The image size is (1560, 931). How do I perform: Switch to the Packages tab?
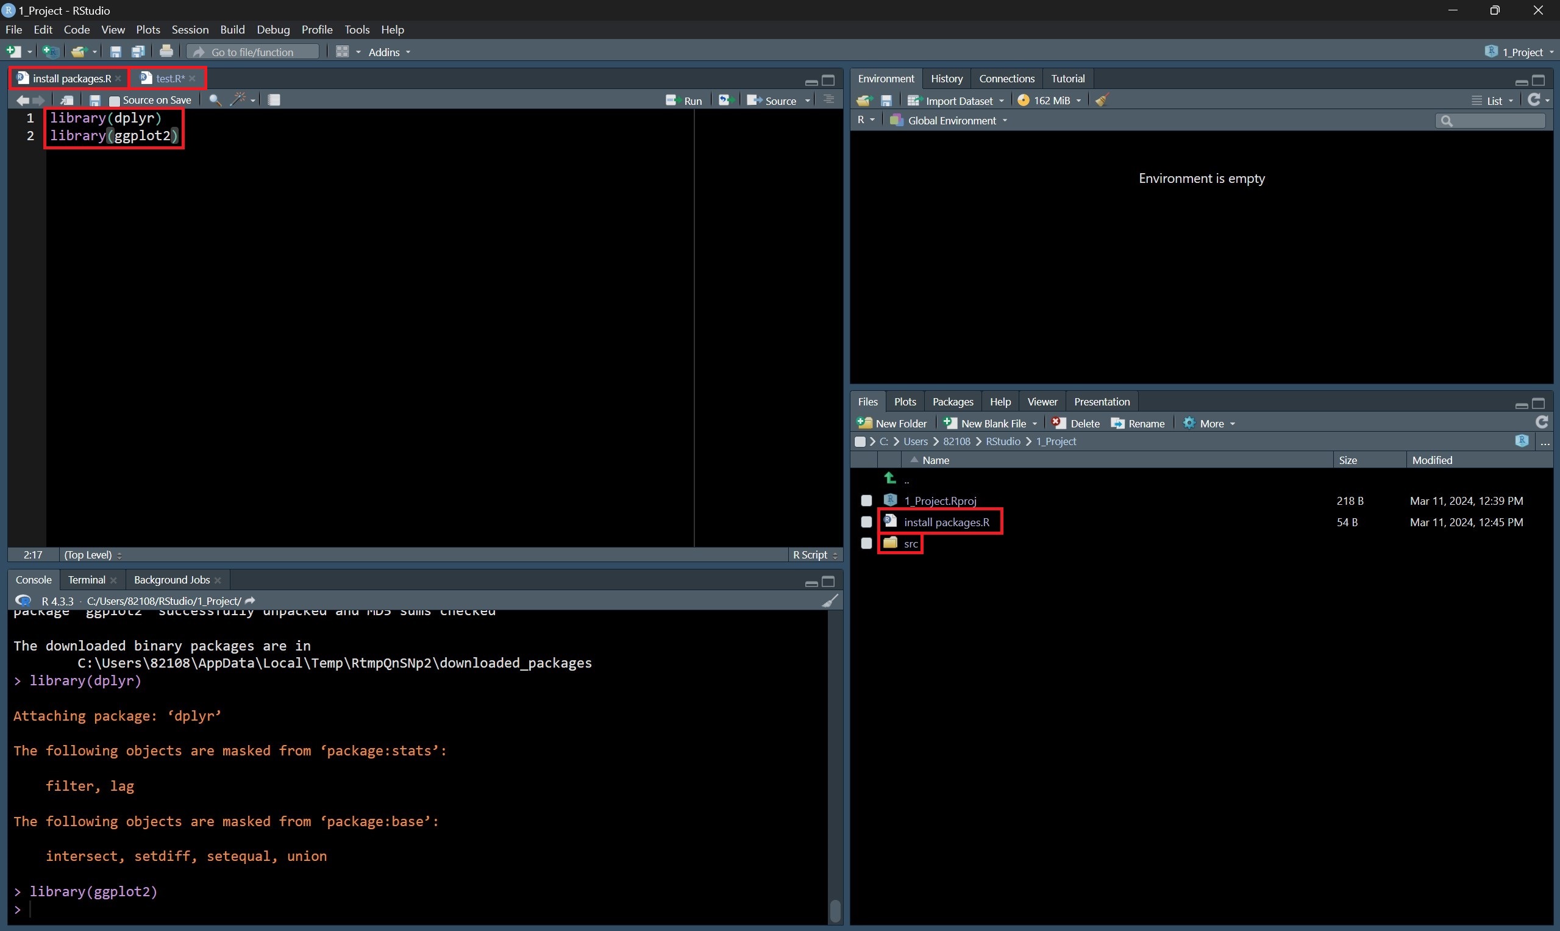click(x=952, y=402)
